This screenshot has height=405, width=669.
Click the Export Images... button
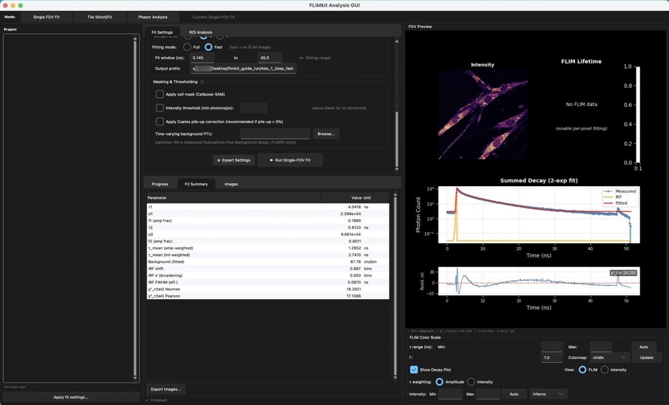click(x=166, y=389)
